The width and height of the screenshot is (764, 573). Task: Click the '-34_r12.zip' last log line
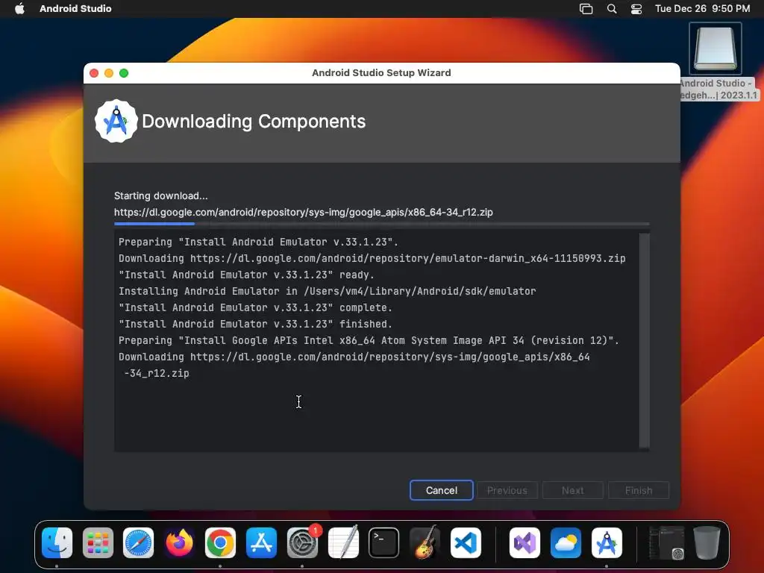pos(157,373)
